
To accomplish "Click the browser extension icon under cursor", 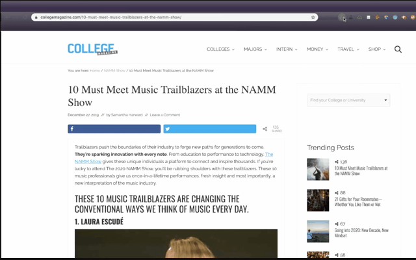I will point(342,18).
